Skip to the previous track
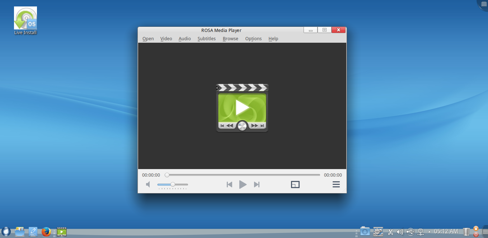Screen dimensions: 488x238 click(x=229, y=185)
